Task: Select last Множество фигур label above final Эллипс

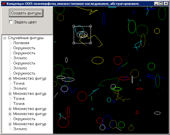Action: click(30, 124)
